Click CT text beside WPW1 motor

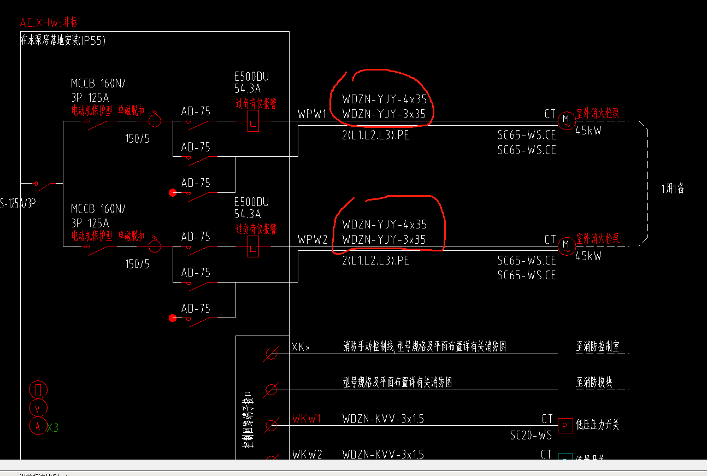(550, 114)
